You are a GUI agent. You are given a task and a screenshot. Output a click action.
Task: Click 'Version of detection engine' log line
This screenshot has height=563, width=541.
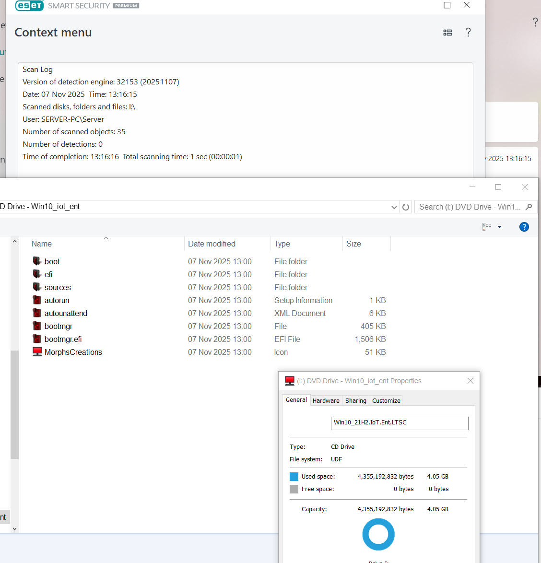point(101,82)
